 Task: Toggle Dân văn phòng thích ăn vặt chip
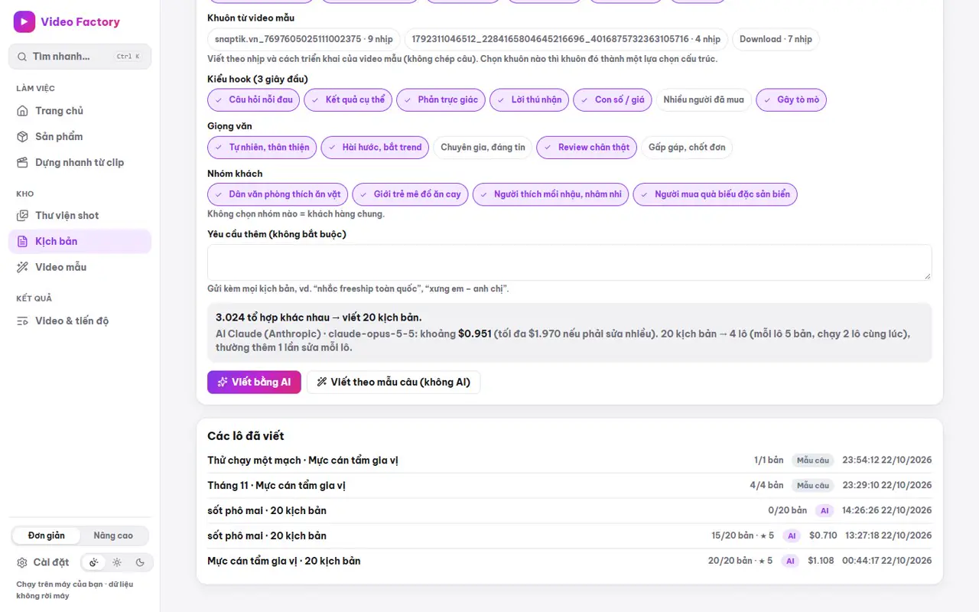click(278, 194)
